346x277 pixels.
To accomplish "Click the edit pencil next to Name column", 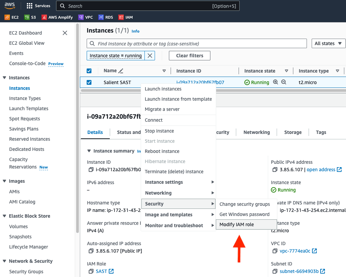I will (x=121, y=71).
